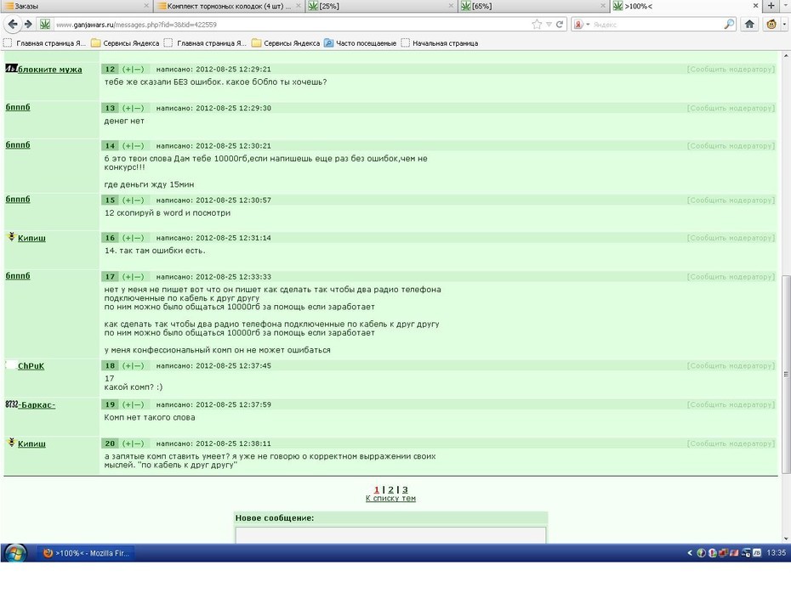The image size is (791, 593).
Task: Return via К списку тем link
Action: pos(390,499)
